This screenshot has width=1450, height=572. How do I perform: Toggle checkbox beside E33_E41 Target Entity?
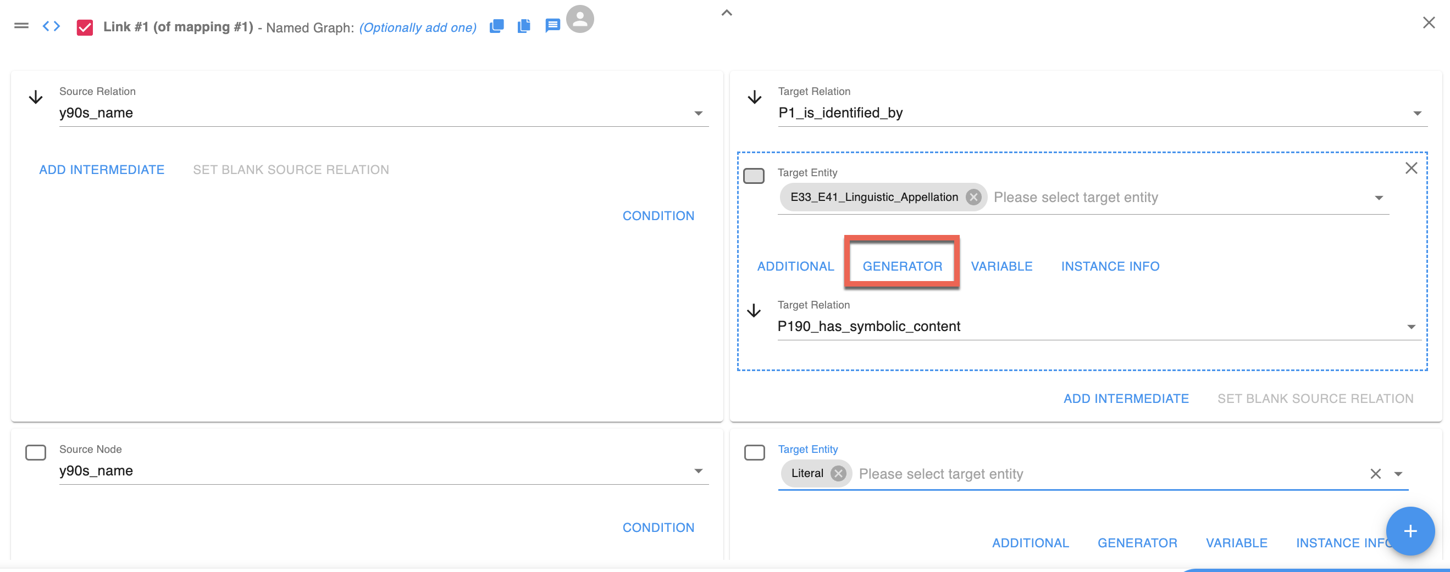754,176
